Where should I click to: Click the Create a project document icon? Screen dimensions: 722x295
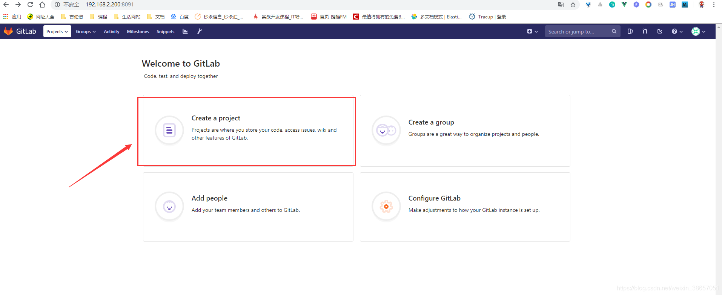coord(169,130)
